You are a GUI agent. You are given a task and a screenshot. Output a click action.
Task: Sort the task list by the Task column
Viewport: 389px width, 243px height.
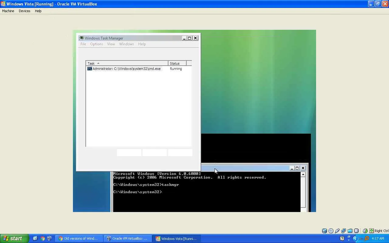pyautogui.click(x=127, y=63)
